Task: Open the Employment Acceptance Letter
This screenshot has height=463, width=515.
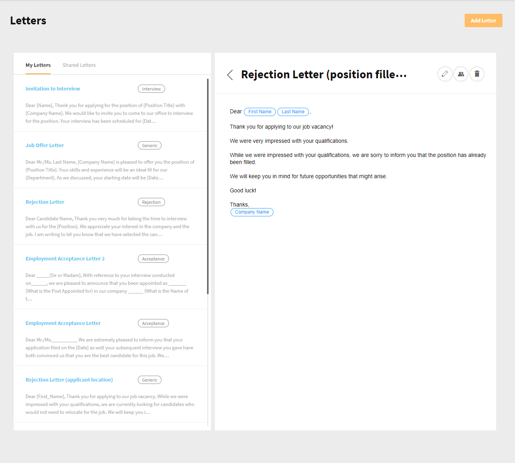Action: coord(63,323)
